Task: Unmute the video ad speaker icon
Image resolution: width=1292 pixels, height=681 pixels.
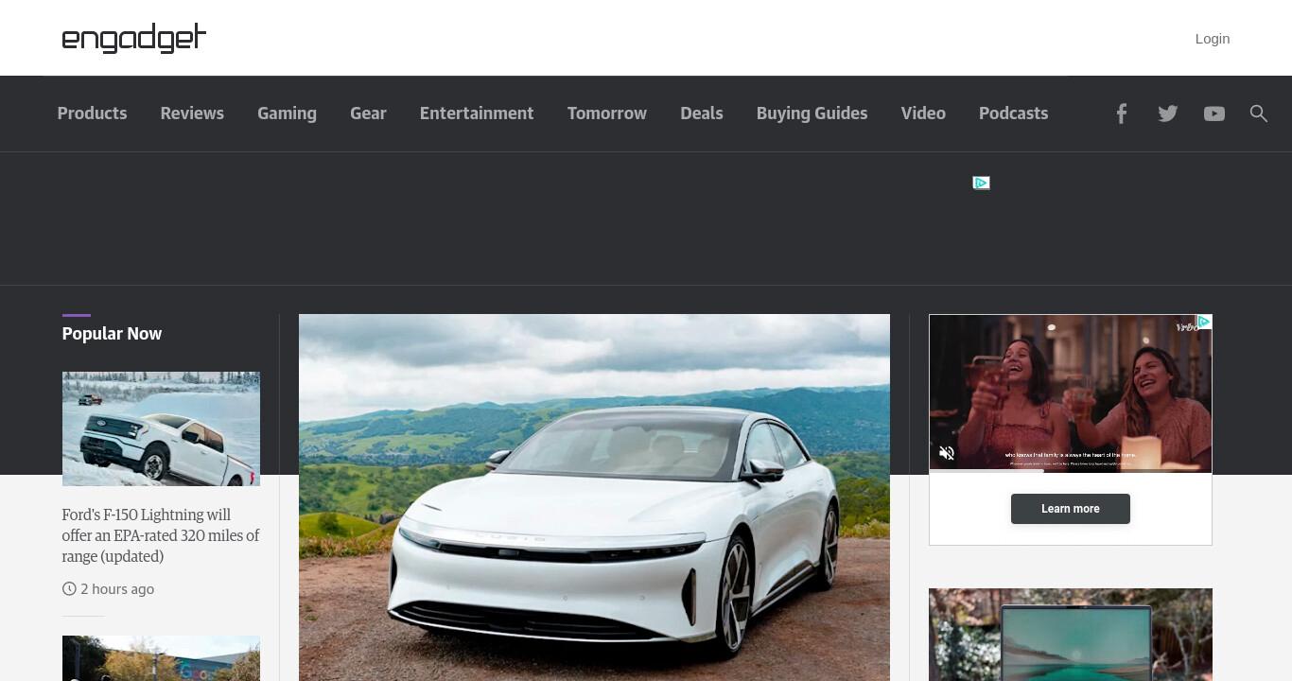Action: point(947,453)
